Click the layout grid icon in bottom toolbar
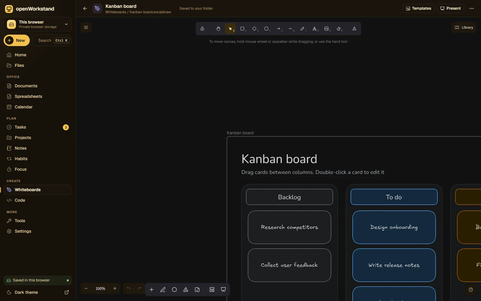The height and width of the screenshot is (301, 481). (x=212, y=290)
